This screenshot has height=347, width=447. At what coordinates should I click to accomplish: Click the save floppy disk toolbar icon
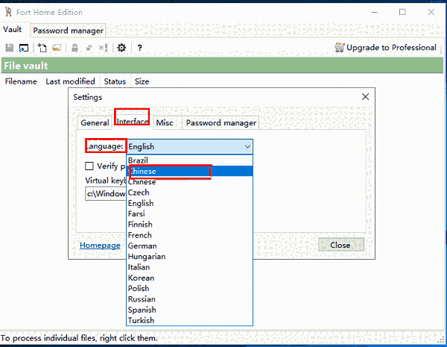coord(10,48)
